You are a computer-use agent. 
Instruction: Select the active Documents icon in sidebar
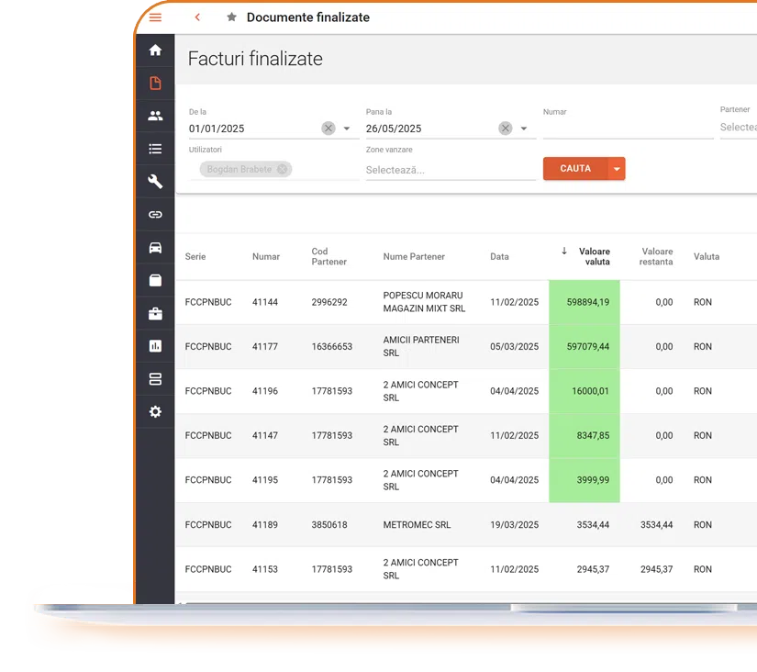(x=154, y=82)
